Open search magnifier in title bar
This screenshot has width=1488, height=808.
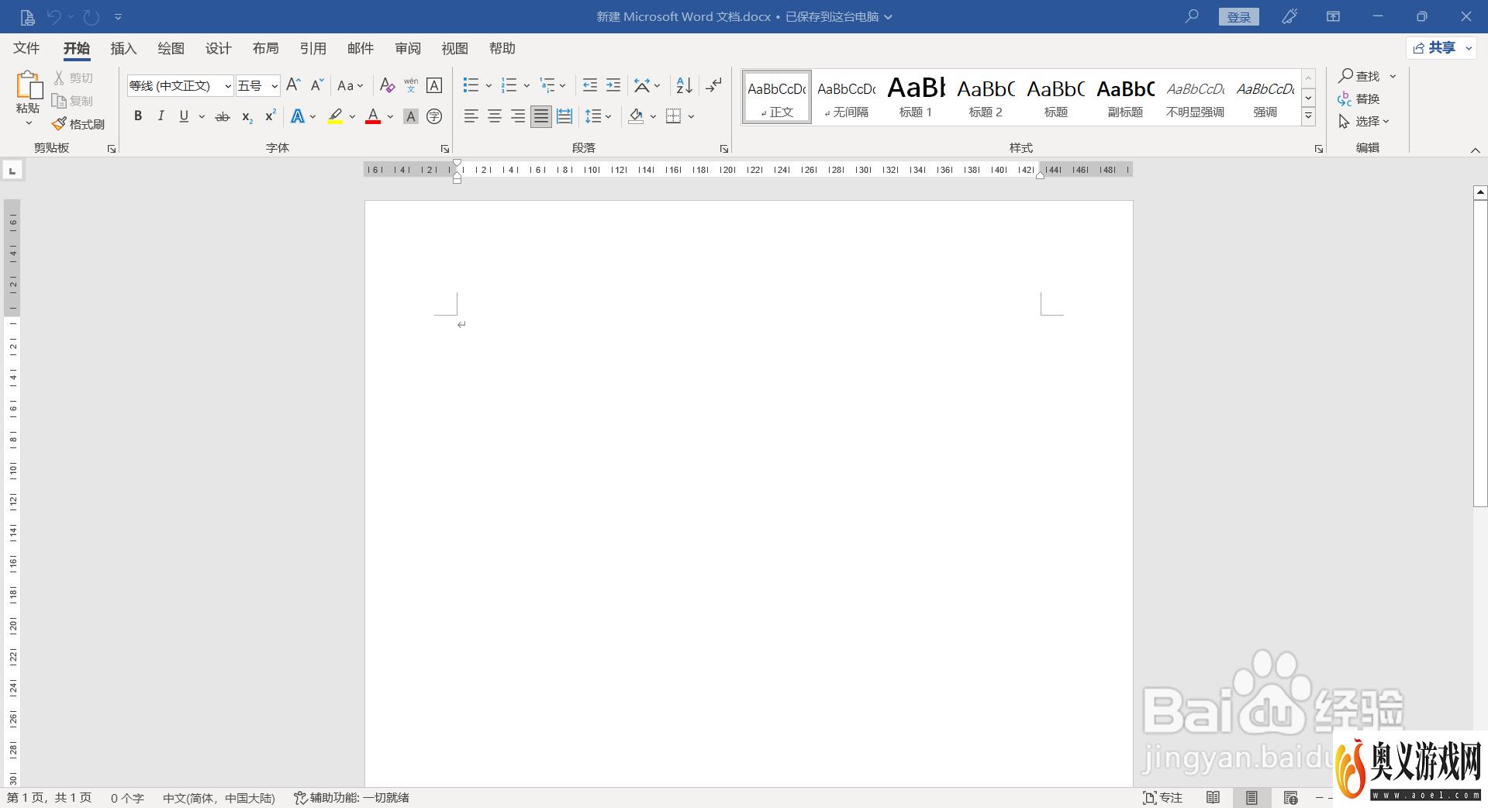coord(1192,16)
